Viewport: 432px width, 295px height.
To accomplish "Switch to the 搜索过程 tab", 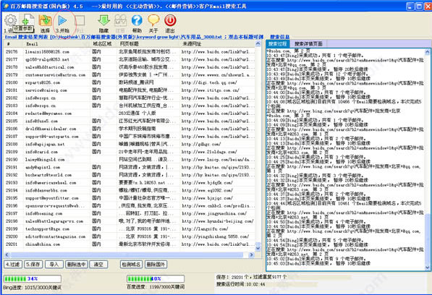I will click(x=277, y=44).
